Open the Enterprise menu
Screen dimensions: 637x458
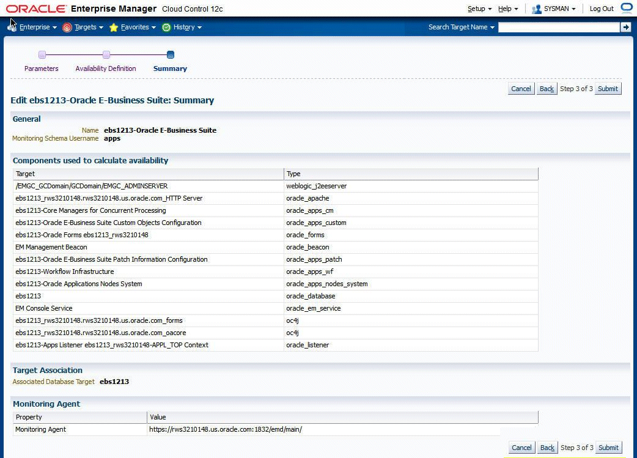click(x=38, y=28)
